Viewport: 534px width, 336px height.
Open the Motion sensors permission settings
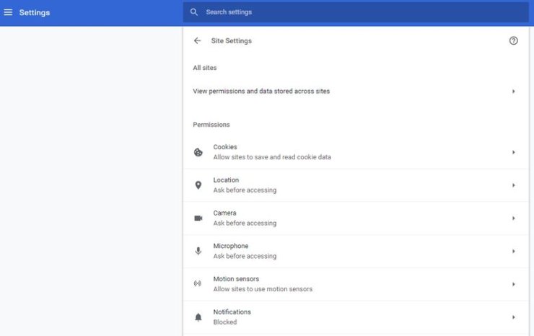(356, 284)
